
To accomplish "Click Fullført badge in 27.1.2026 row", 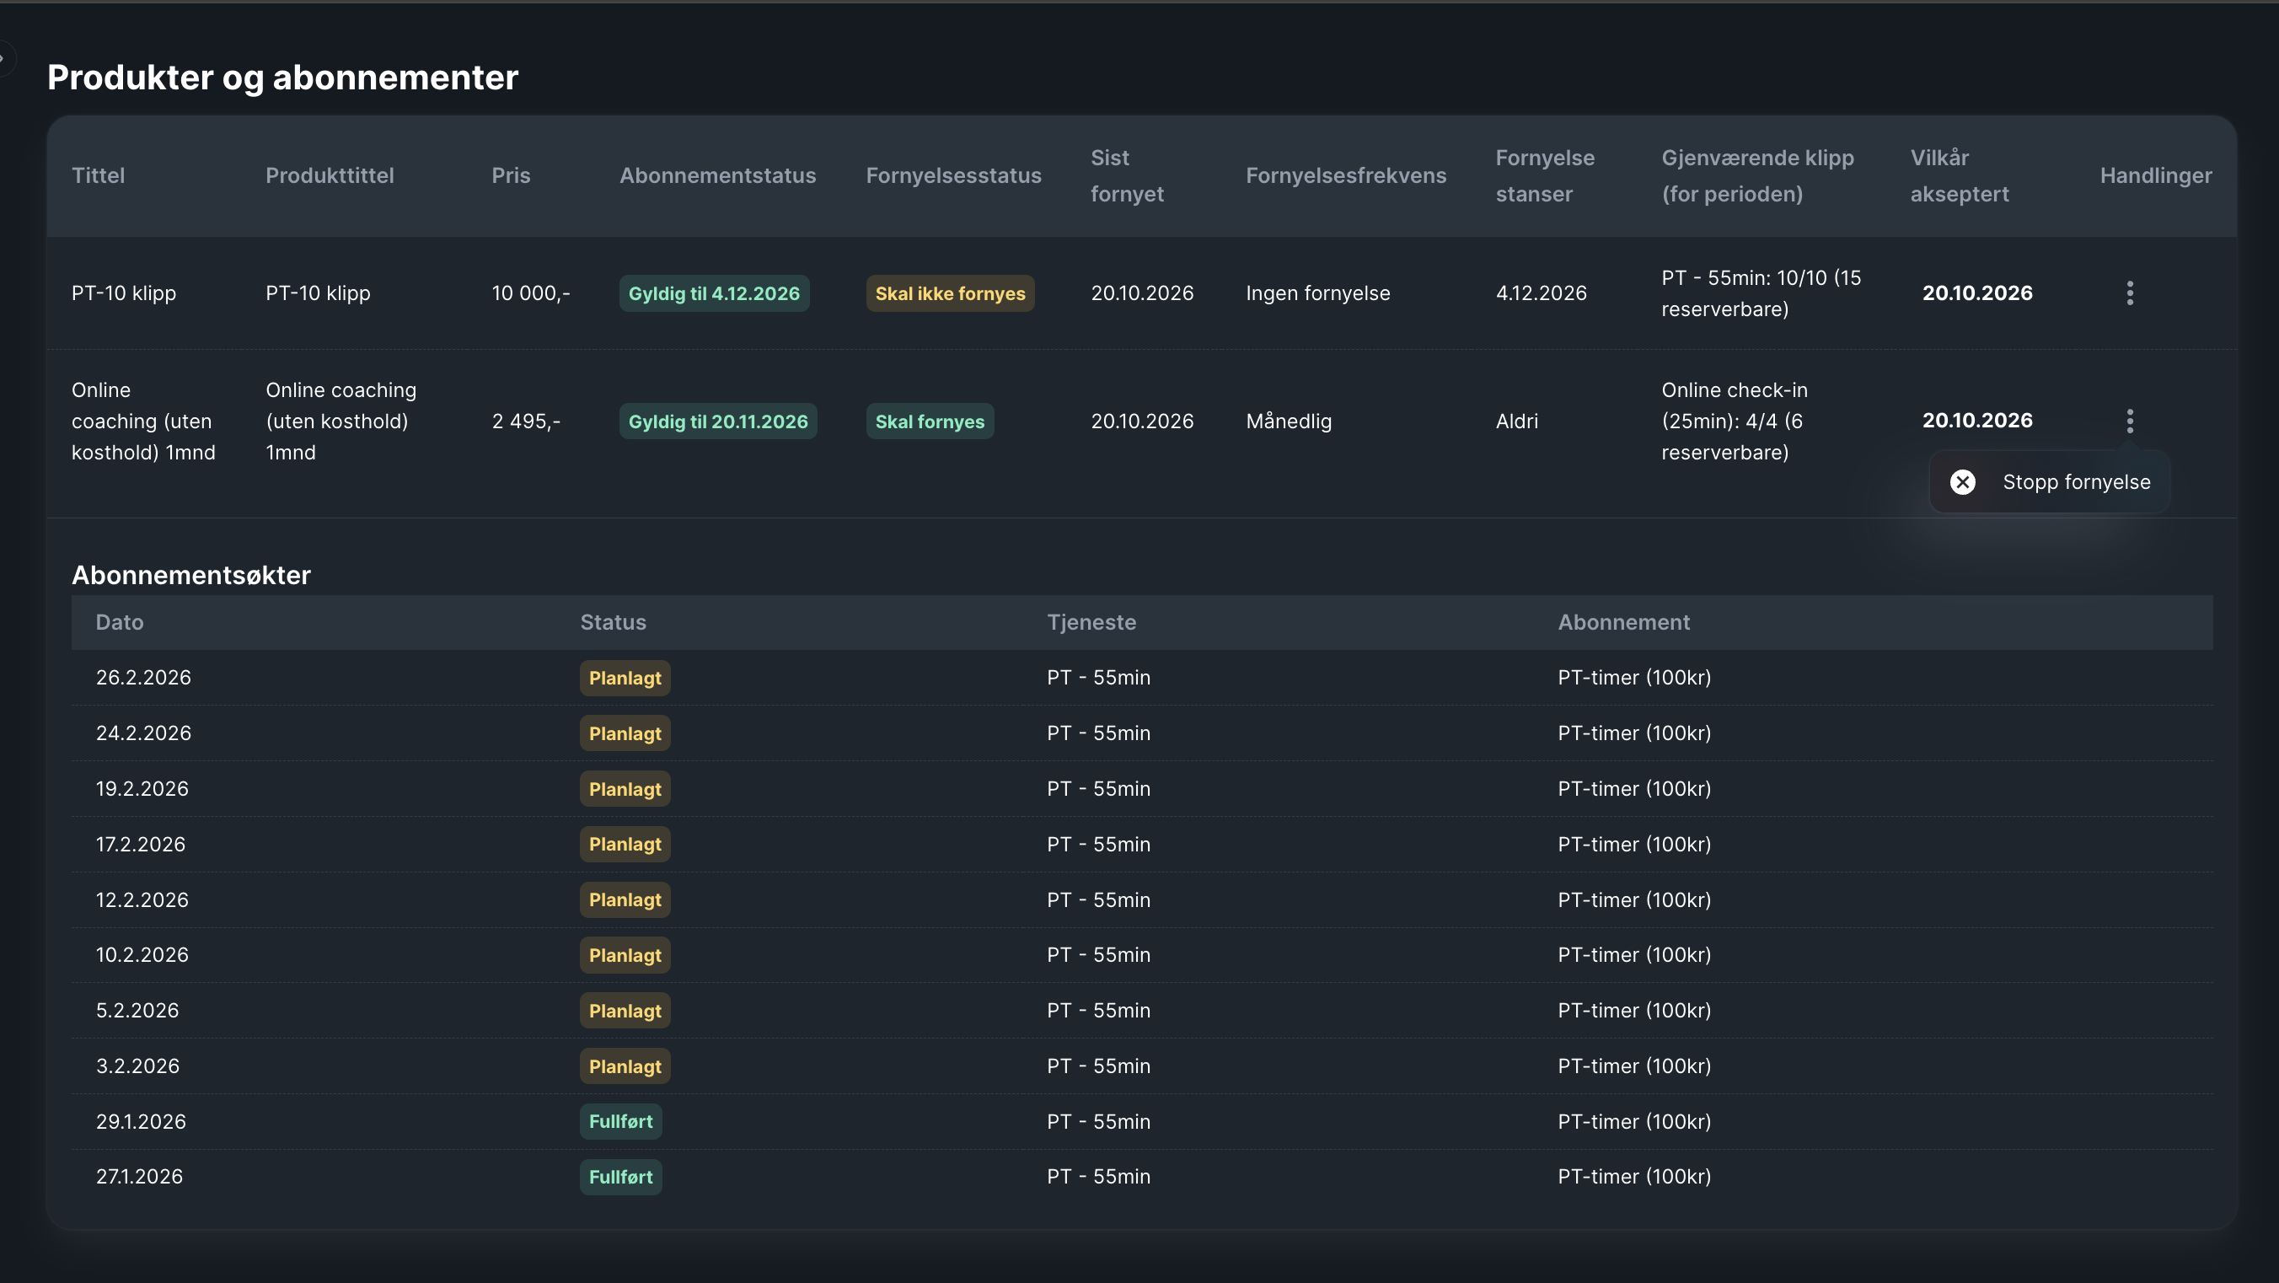I will [621, 1177].
